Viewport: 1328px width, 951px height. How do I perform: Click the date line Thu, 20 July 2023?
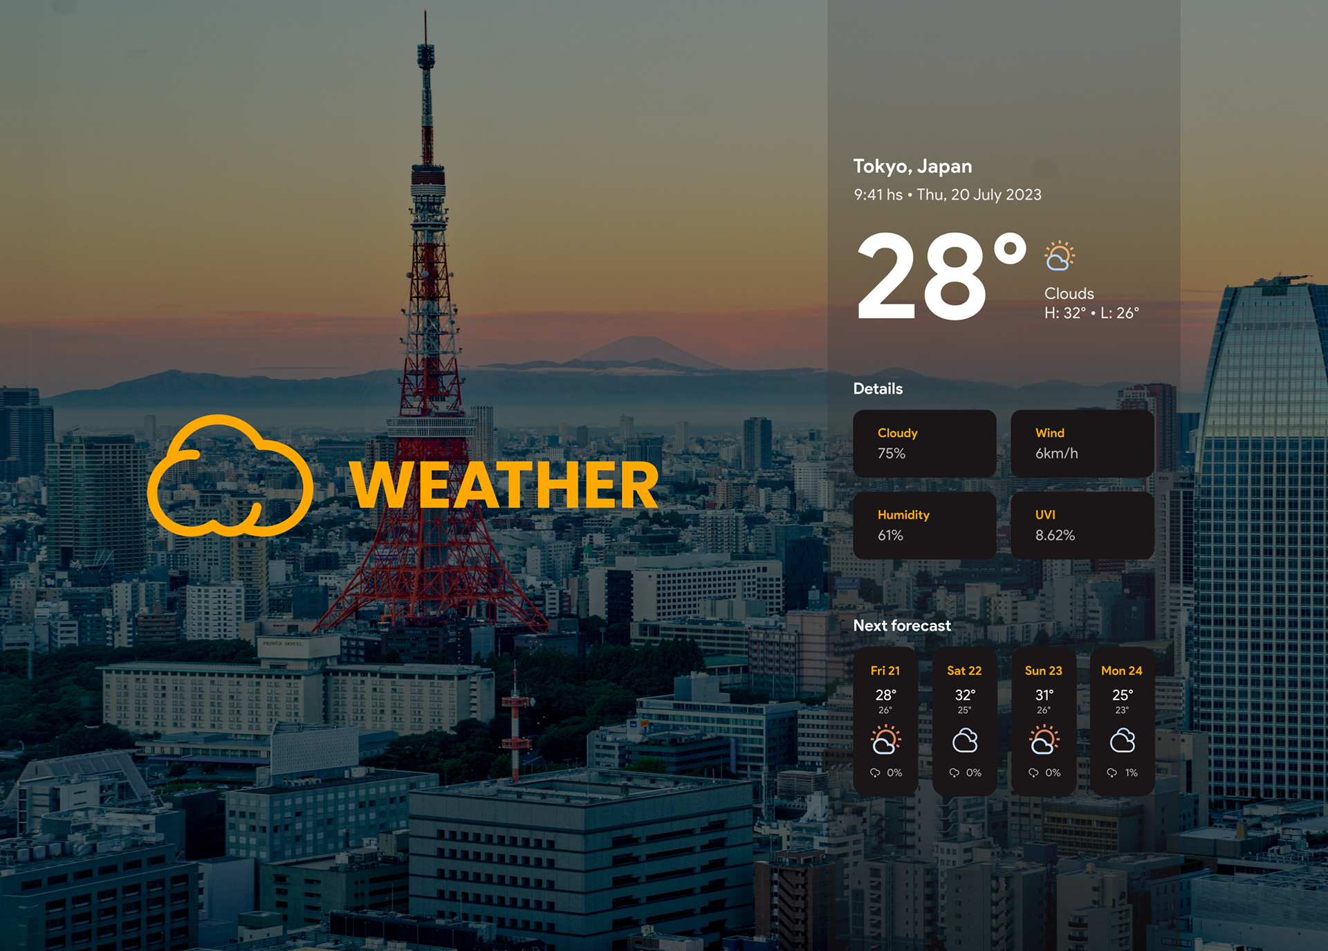point(979,195)
